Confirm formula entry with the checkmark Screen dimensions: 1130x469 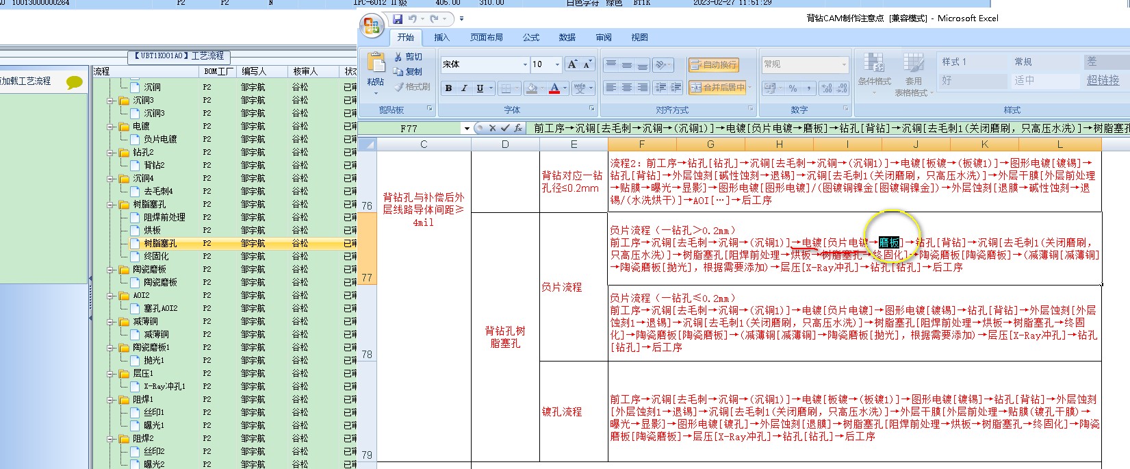pyautogui.click(x=505, y=128)
